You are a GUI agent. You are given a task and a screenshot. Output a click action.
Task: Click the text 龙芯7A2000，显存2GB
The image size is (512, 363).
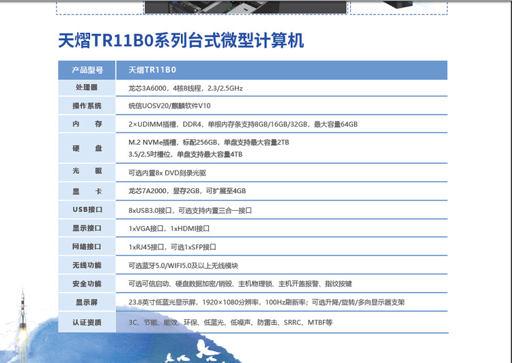coord(164,191)
